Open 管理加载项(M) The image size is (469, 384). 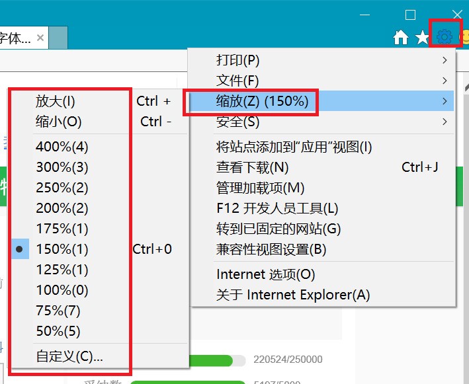pos(321,188)
